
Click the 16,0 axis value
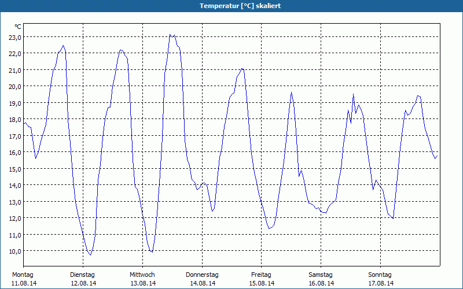coord(15,153)
